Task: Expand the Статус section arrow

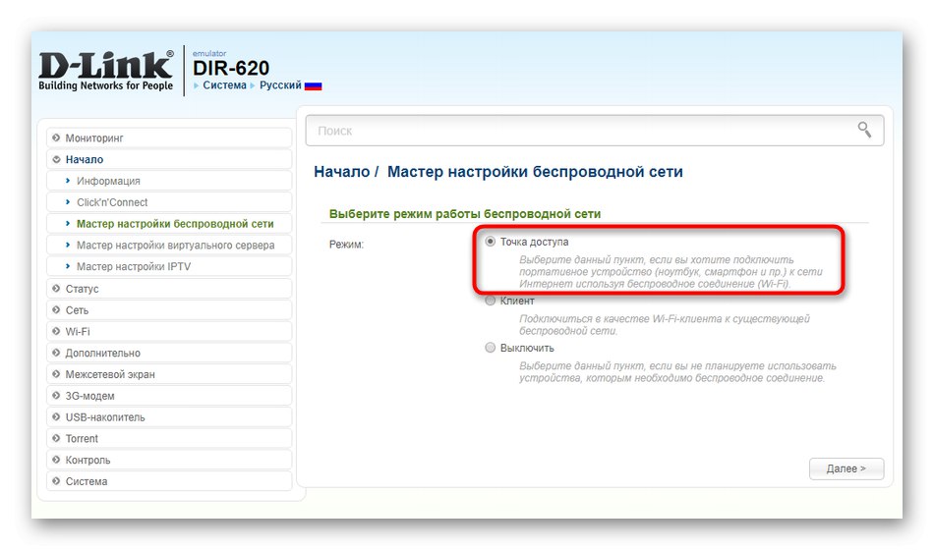Action: pos(56,288)
